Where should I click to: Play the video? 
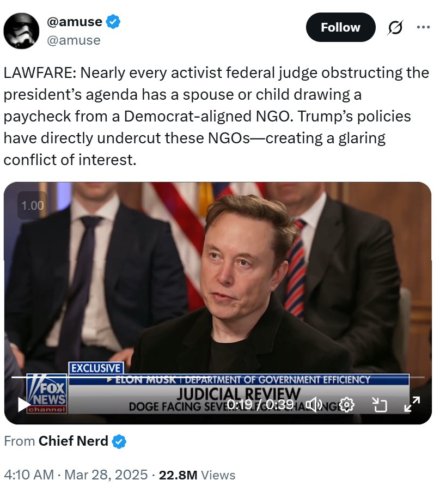(x=25, y=404)
